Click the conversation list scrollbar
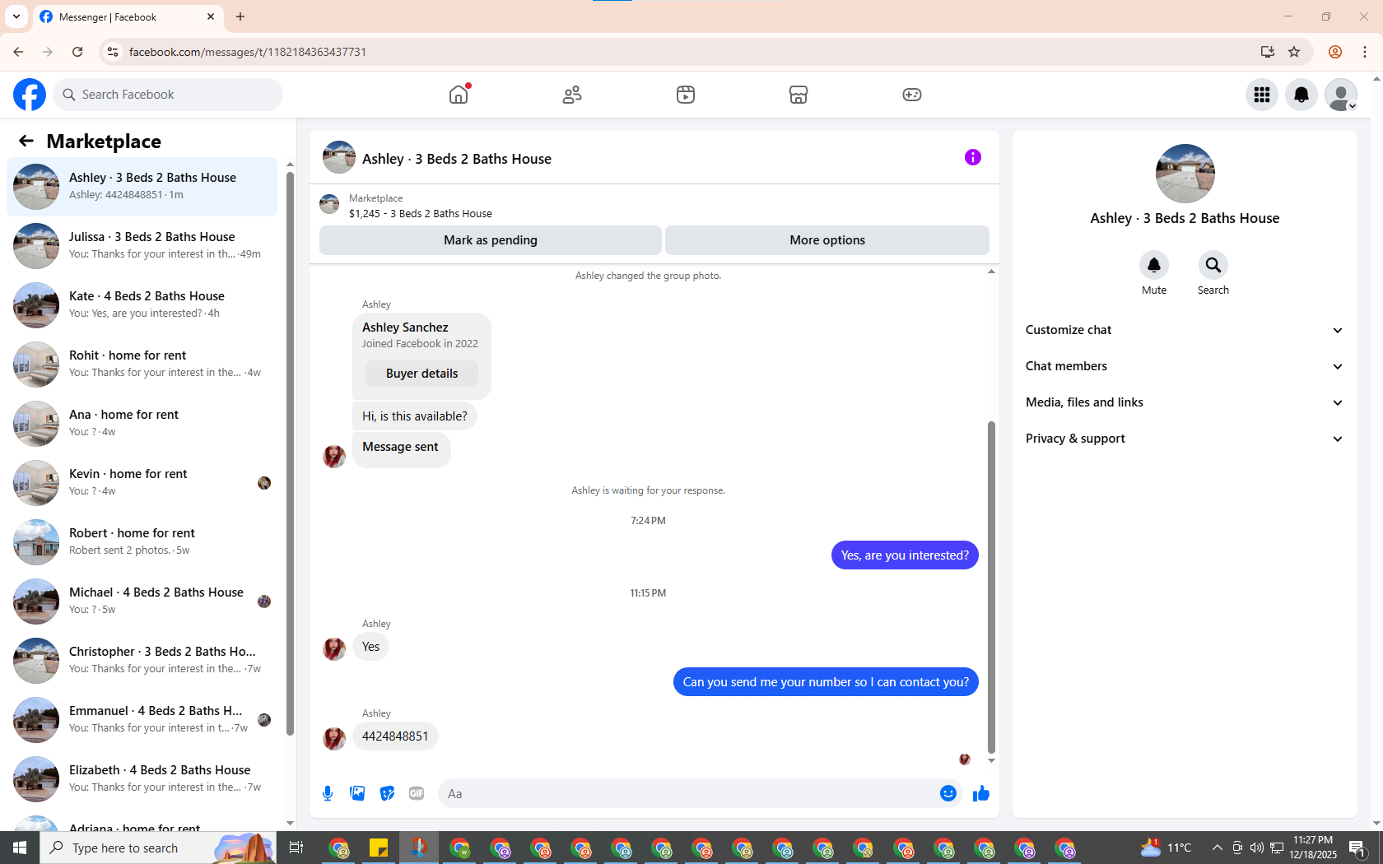 point(290,453)
